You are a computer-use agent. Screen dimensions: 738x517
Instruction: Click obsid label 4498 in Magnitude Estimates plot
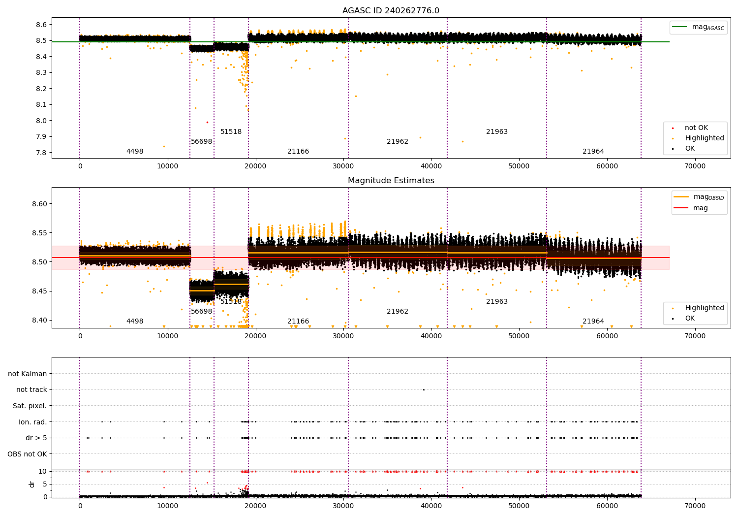[135, 322]
